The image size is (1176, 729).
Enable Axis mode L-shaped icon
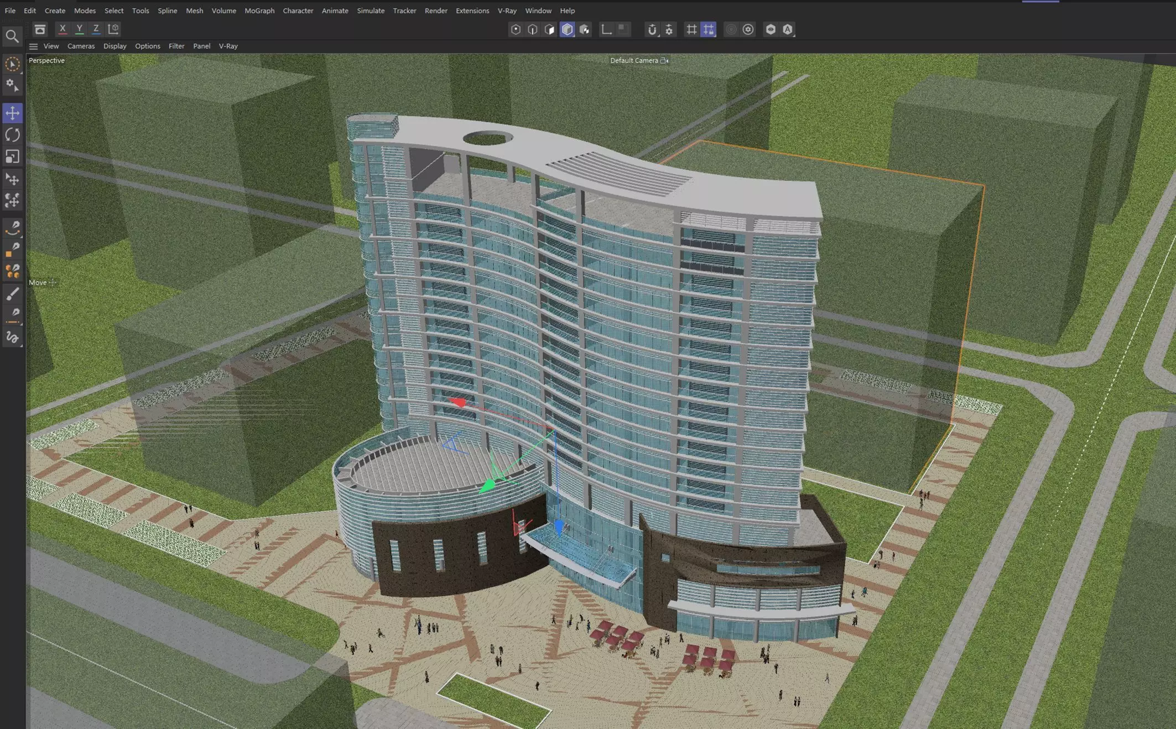click(607, 29)
